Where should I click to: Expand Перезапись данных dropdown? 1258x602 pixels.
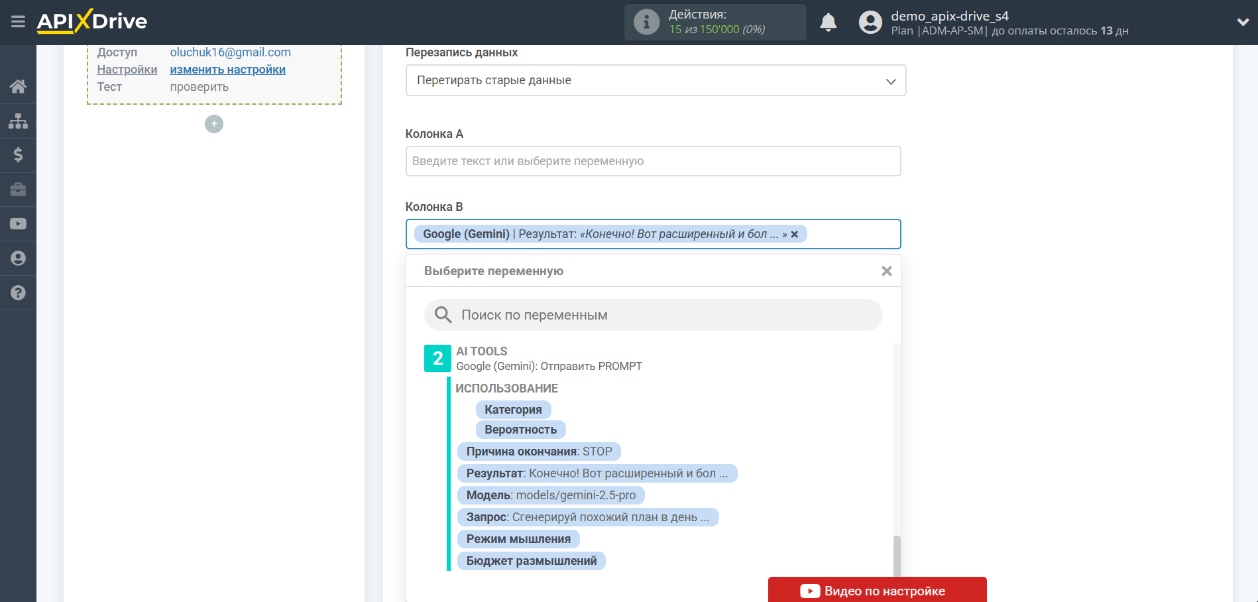655,80
